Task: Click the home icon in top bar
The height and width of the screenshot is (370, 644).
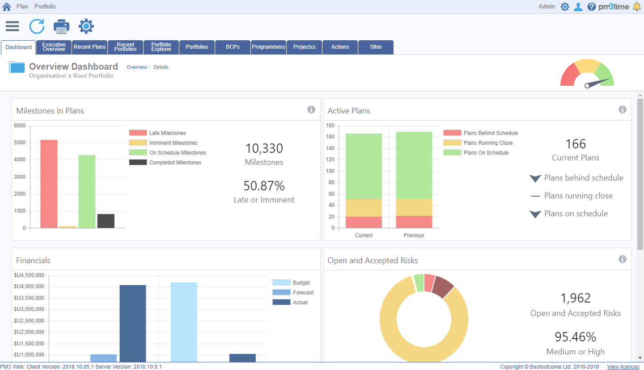Action: tap(7, 7)
